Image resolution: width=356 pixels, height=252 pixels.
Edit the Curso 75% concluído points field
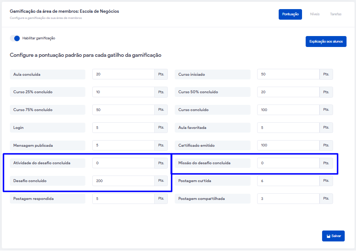(123, 110)
